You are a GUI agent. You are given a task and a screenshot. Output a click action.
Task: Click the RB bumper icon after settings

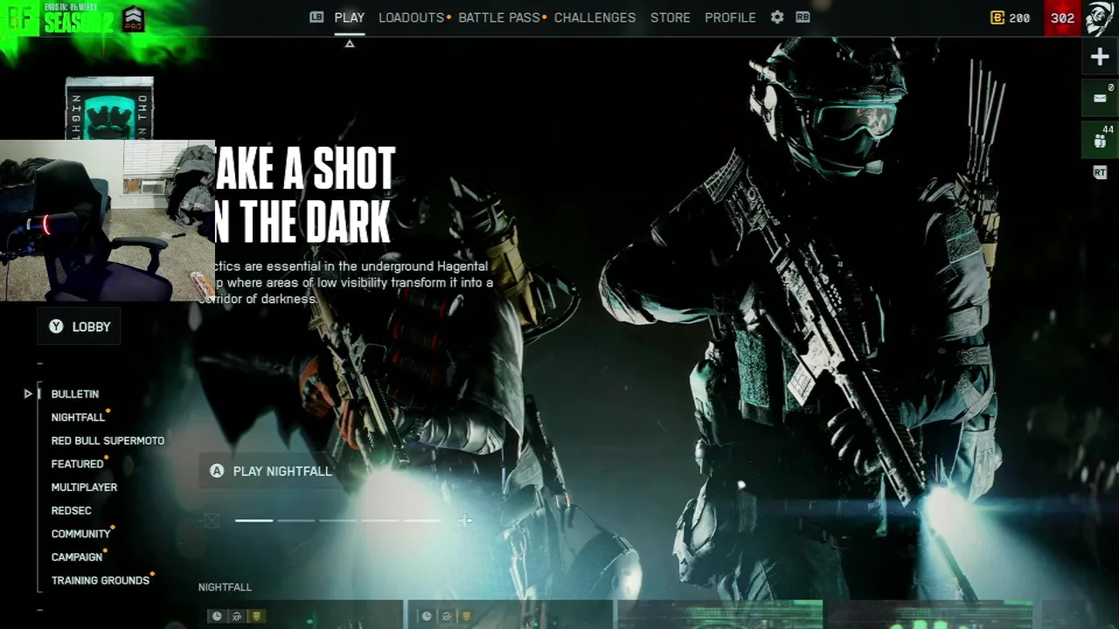pyautogui.click(x=803, y=17)
